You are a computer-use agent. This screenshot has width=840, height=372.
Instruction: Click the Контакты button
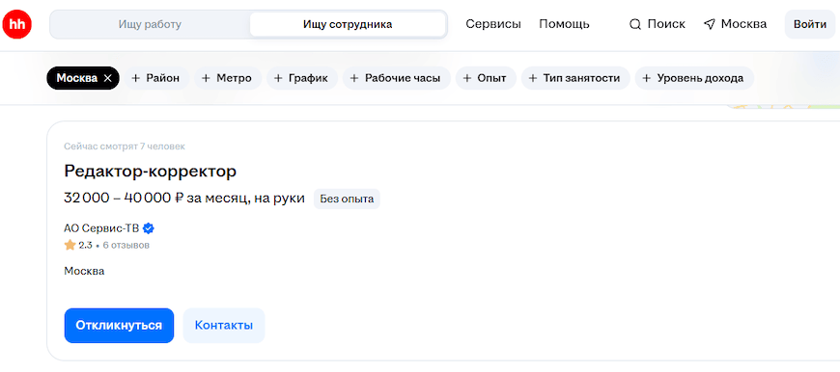(224, 326)
